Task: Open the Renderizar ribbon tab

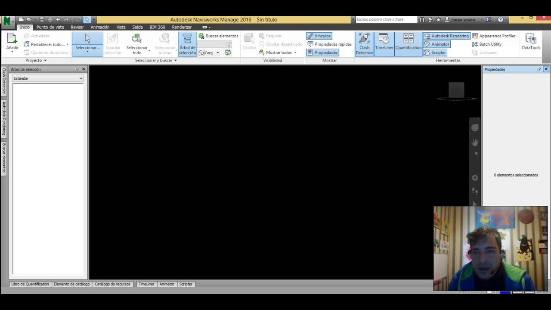Action: (182, 27)
